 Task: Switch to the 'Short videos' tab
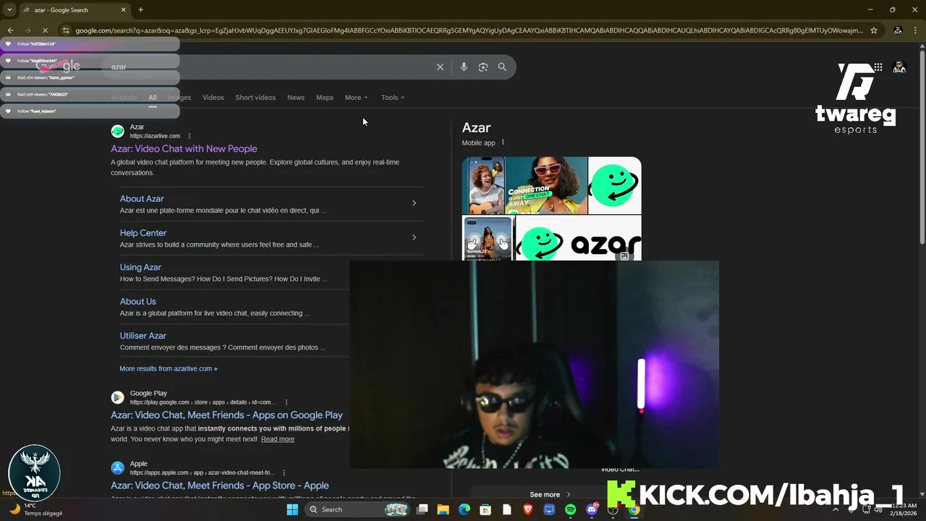click(255, 98)
